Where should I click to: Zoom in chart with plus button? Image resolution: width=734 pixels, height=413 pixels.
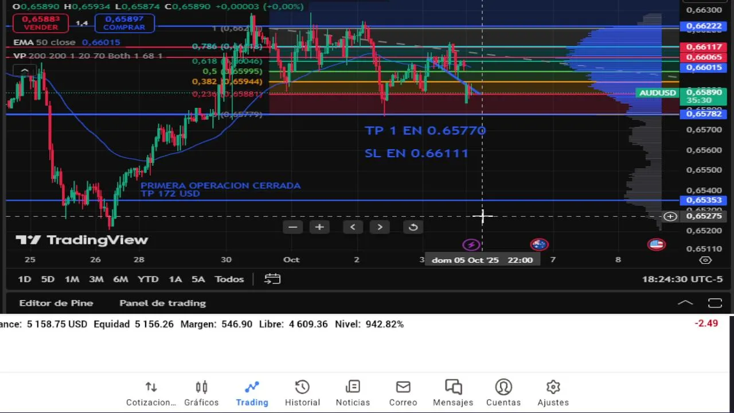[319, 227]
